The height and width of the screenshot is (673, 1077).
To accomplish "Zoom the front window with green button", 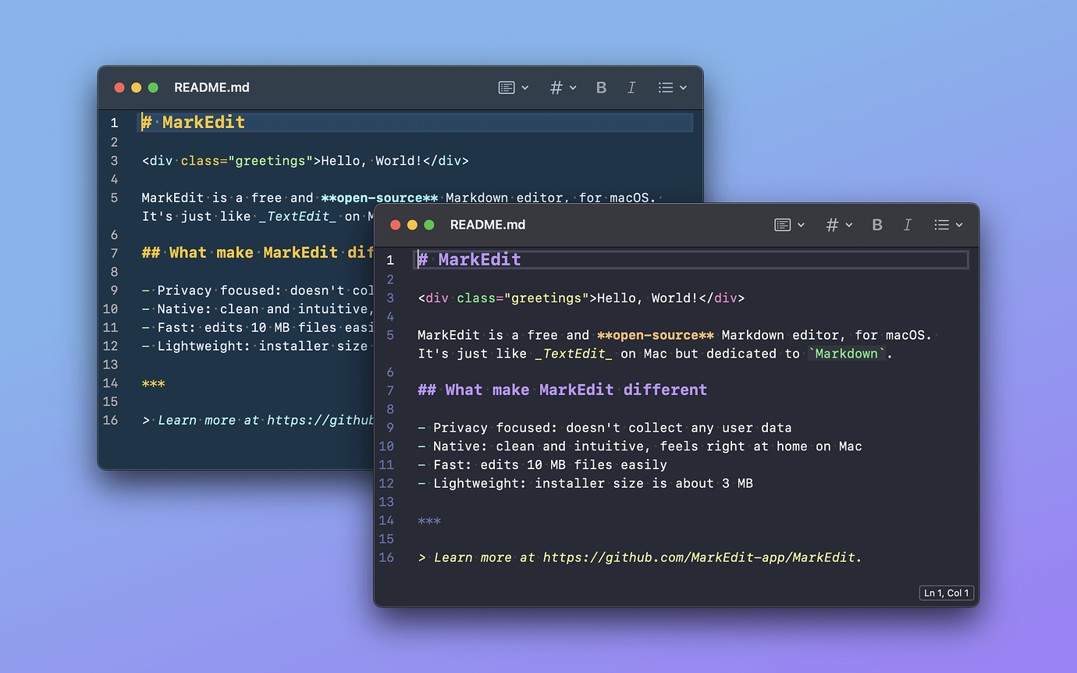I will coord(429,225).
